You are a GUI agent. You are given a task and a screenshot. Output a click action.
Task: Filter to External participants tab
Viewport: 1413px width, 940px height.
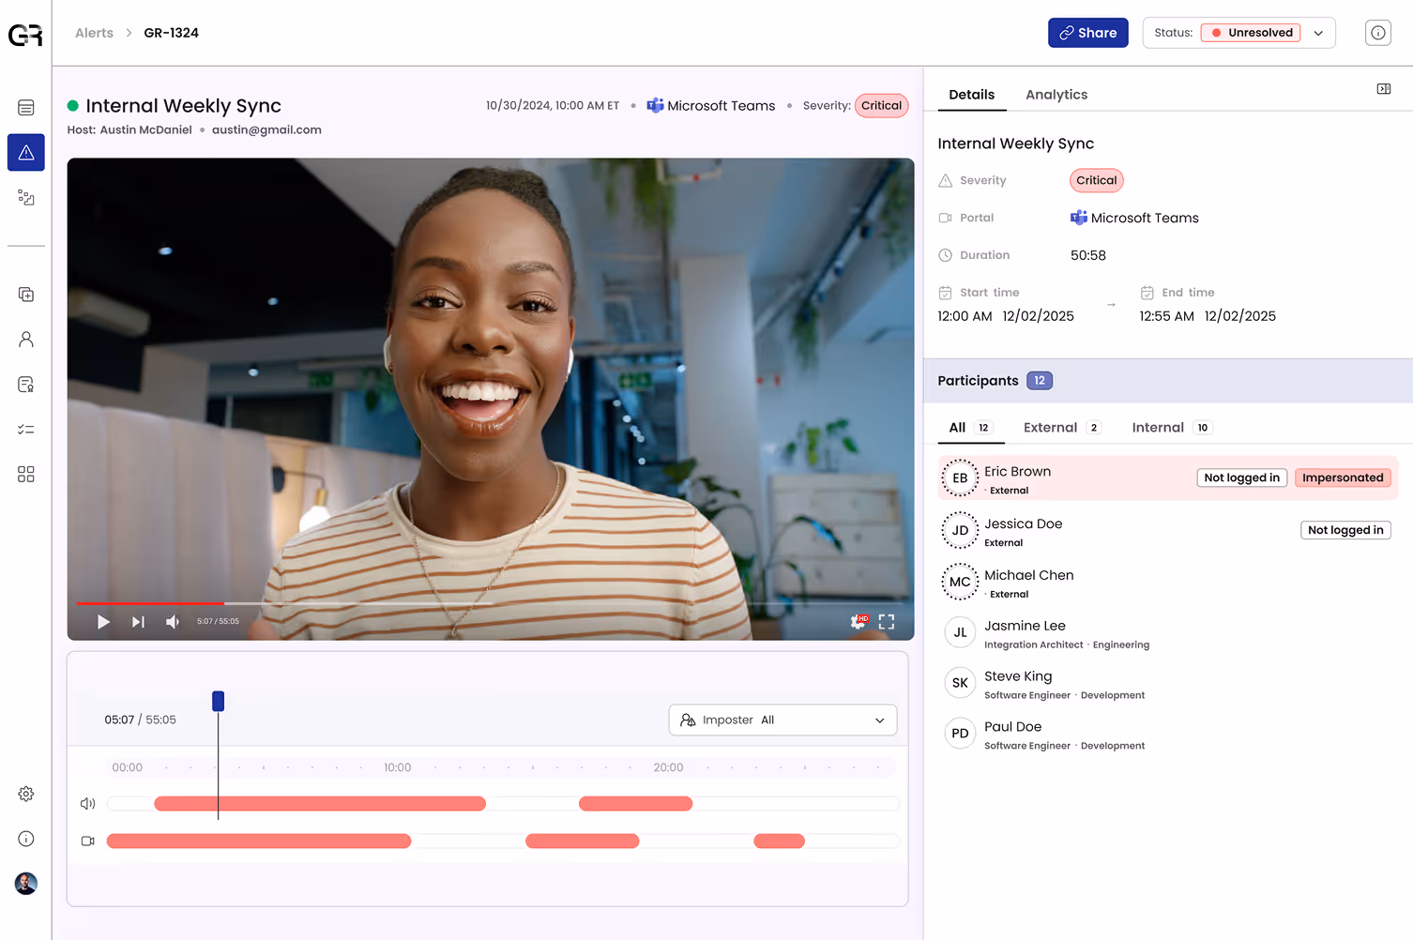[x=1062, y=428]
